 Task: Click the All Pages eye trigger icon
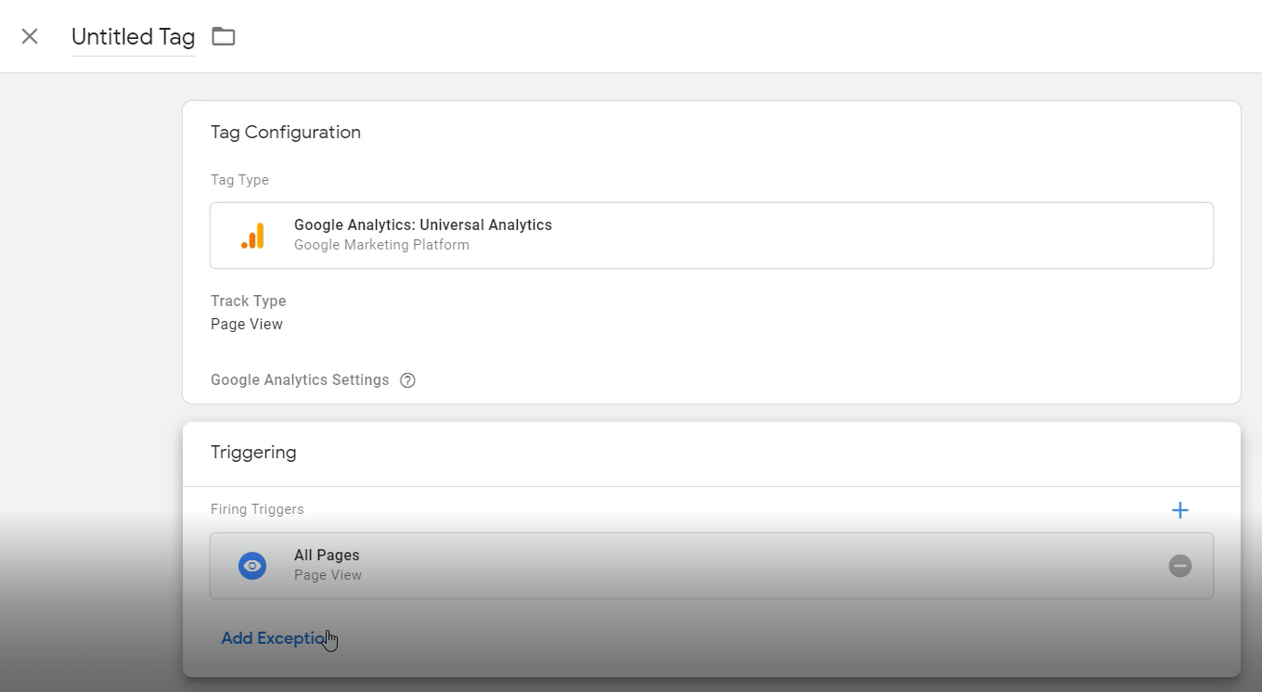252,566
